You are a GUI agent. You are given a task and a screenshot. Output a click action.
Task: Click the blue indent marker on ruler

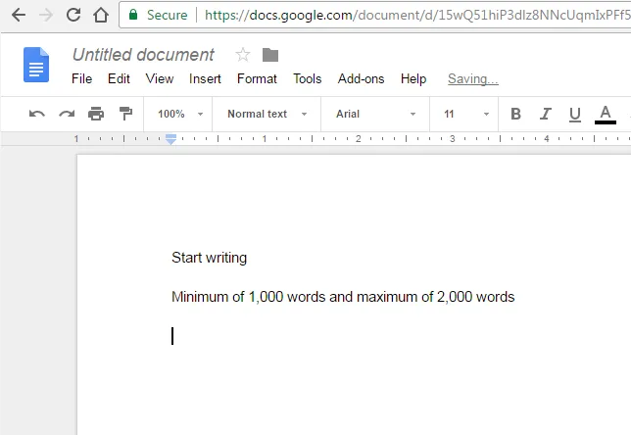[x=171, y=139]
